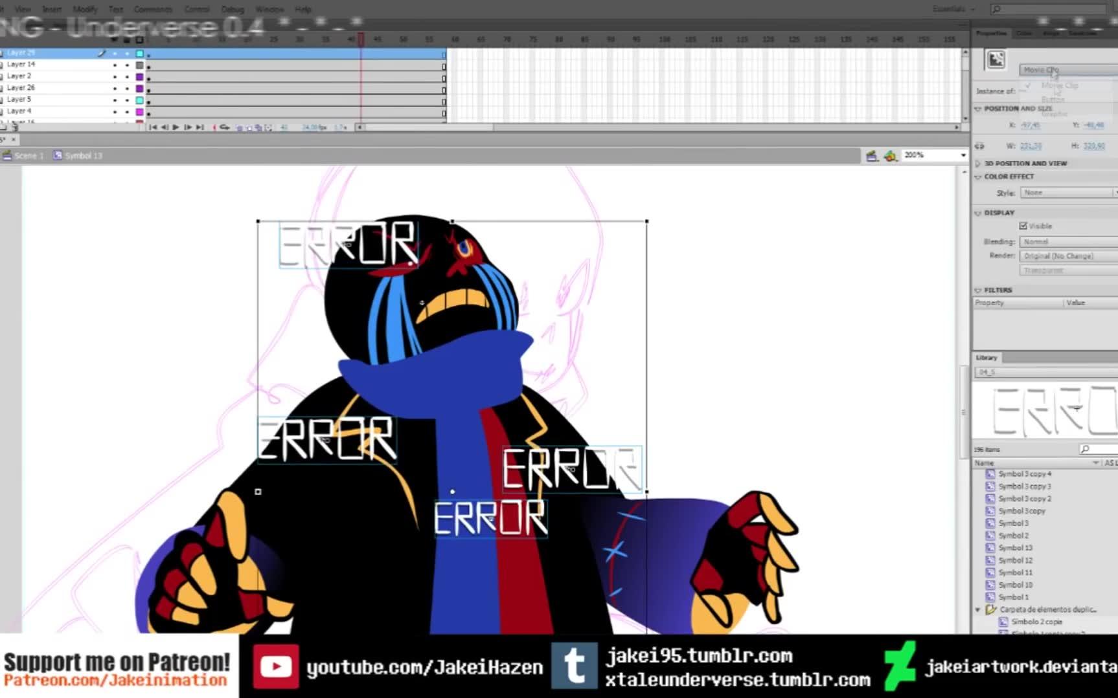Viewport: 1118px width, 698px height.
Task: Click the H height value
Action: (x=1094, y=146)
